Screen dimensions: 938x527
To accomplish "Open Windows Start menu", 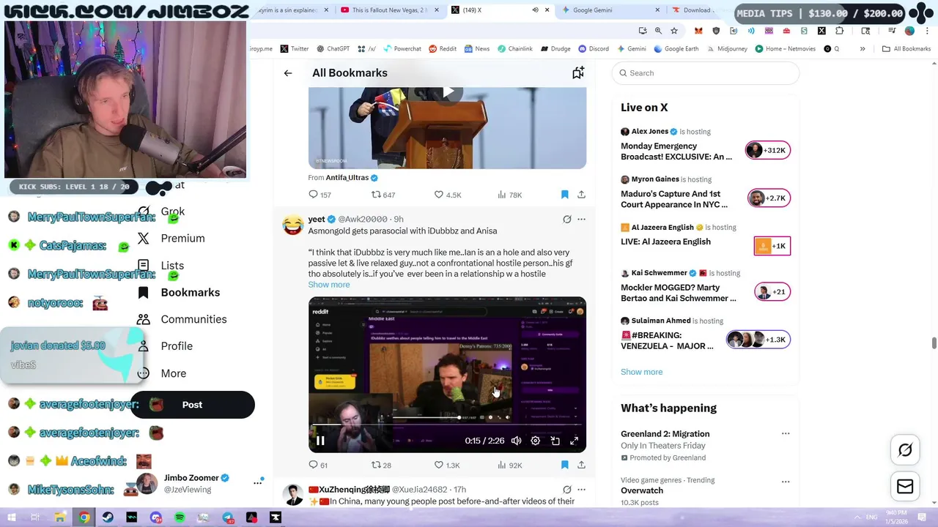I will pos(11,517).
